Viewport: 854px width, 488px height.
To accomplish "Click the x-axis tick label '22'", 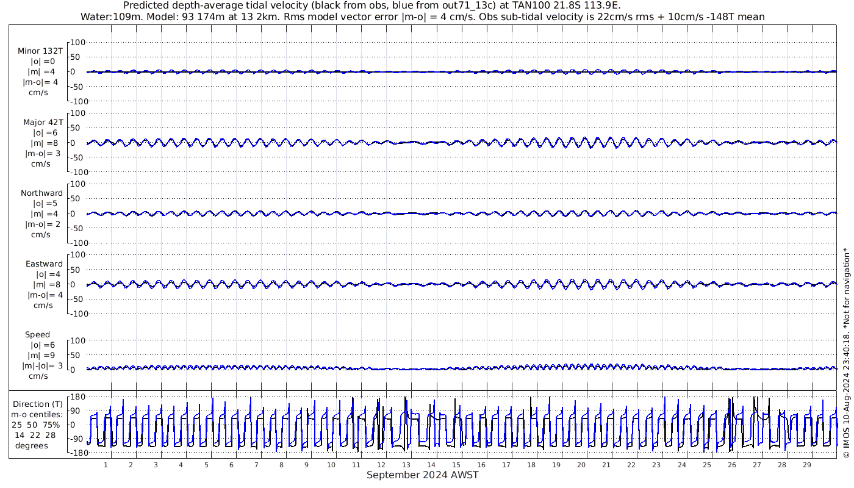I will 631,465.
